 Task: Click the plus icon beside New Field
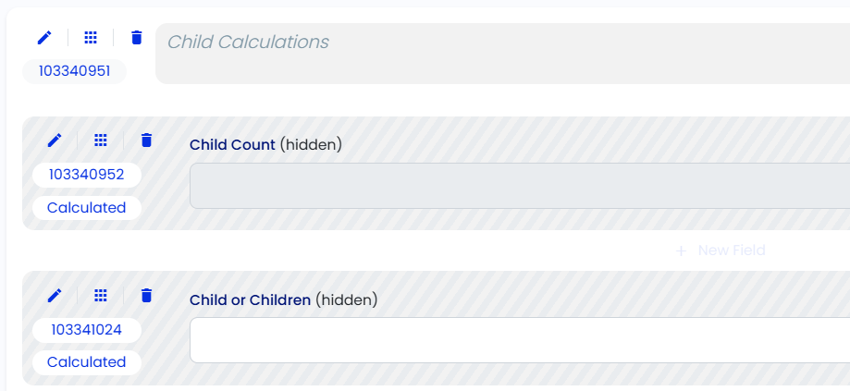point(682,250)
